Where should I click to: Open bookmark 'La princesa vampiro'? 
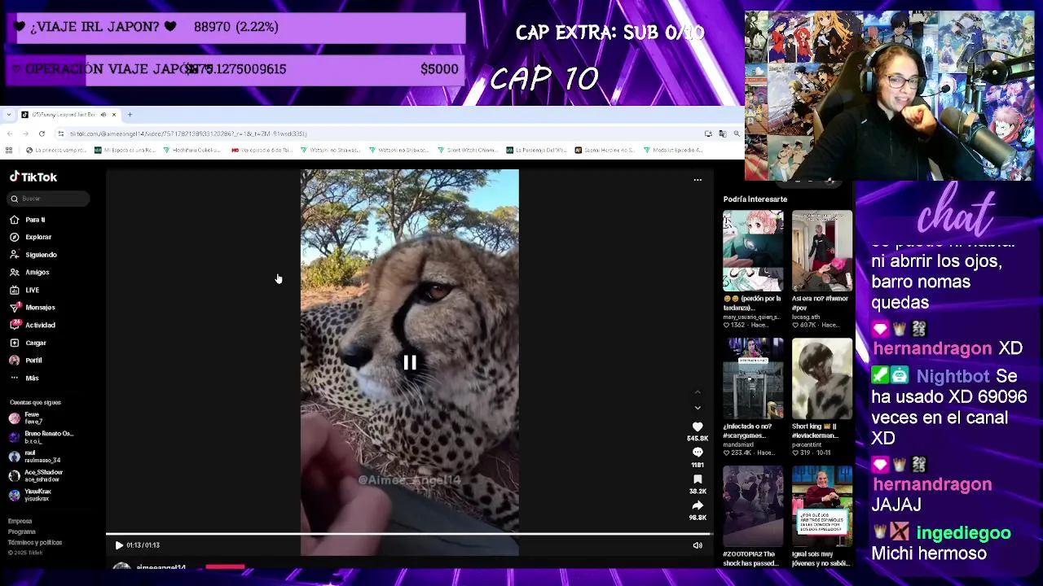click(56, 150)
